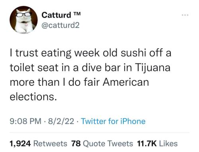This screenshot has width=199, height=152.
Task: Click the word American in the tweet
Action: pyautogui.click(x=126, y=82)
